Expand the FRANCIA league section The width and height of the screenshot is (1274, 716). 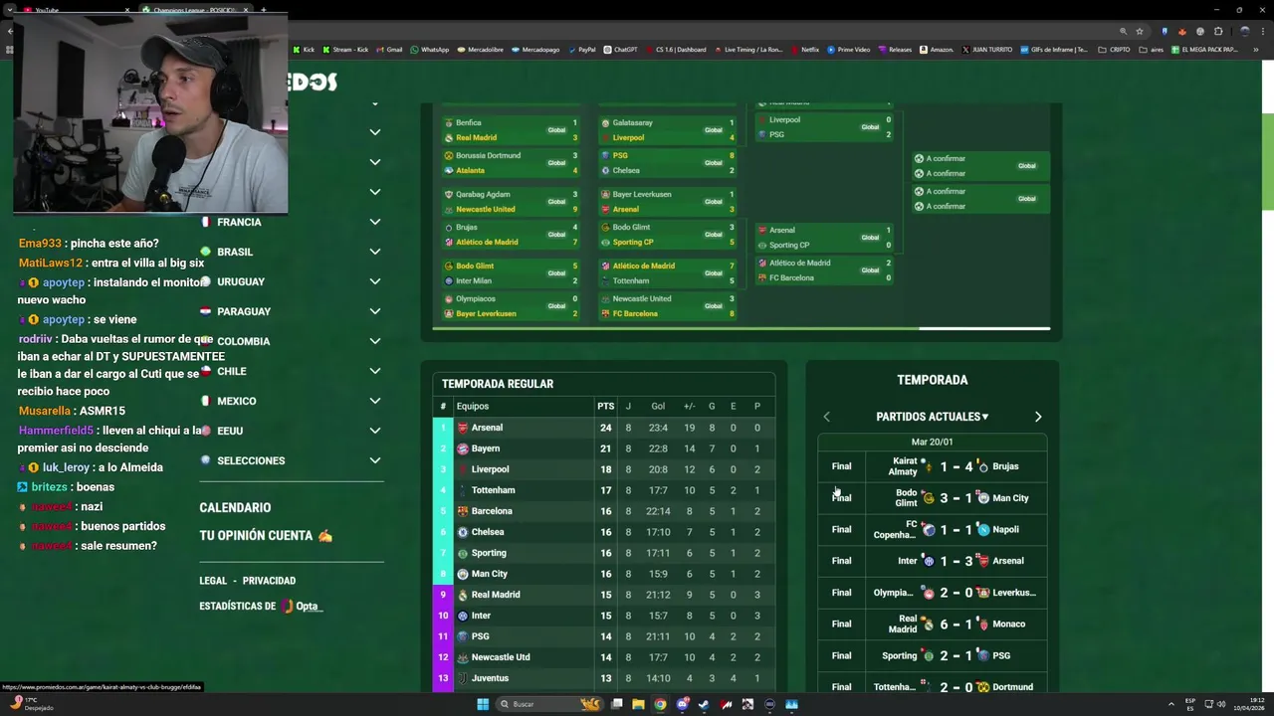(x=375, y=222)
